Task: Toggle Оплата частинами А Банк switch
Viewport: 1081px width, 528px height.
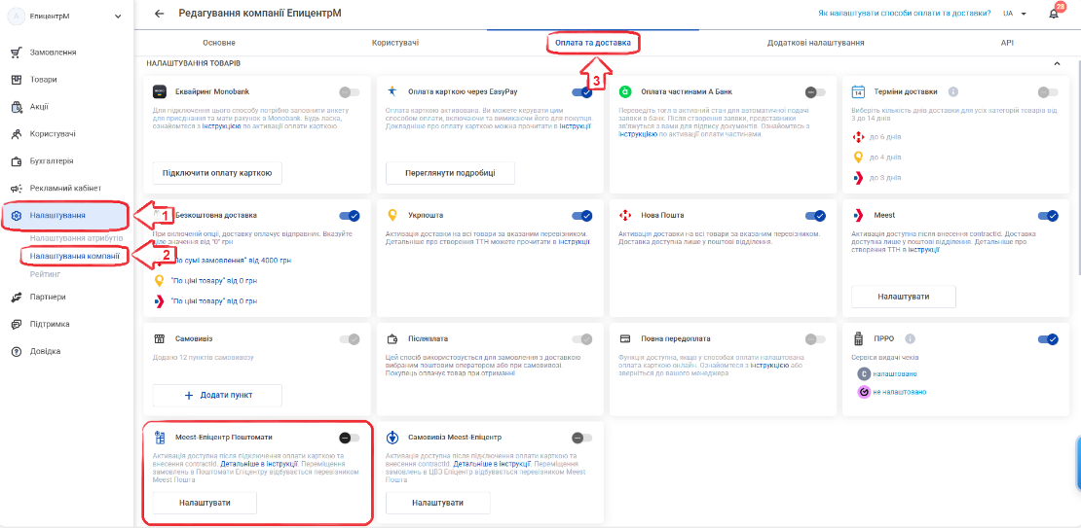Action: pos(815,92)
